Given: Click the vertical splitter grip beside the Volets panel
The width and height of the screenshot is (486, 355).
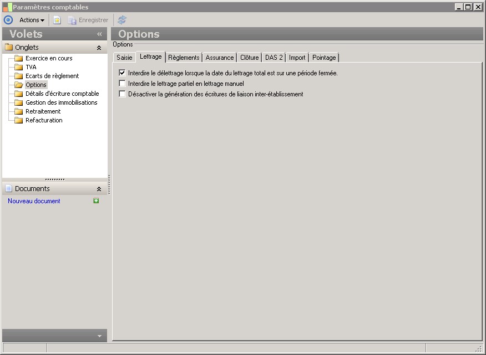Looking at the screenshot, I should pyautogui.click(x=109, y=184).
